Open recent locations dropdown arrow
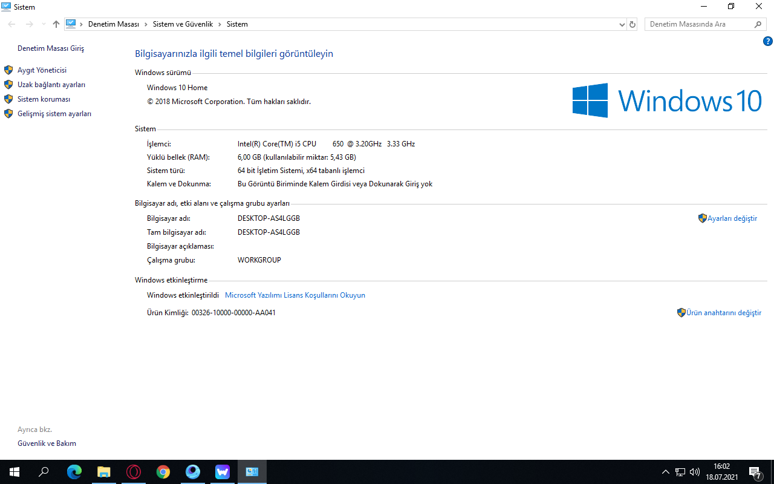The image size is (774, 484). [x=44, y=24]
